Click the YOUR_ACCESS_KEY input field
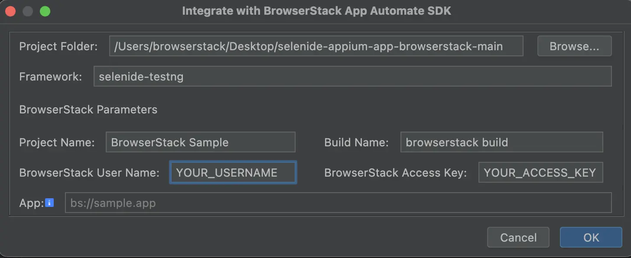631x258 pixels. click(x=540, y=173)
